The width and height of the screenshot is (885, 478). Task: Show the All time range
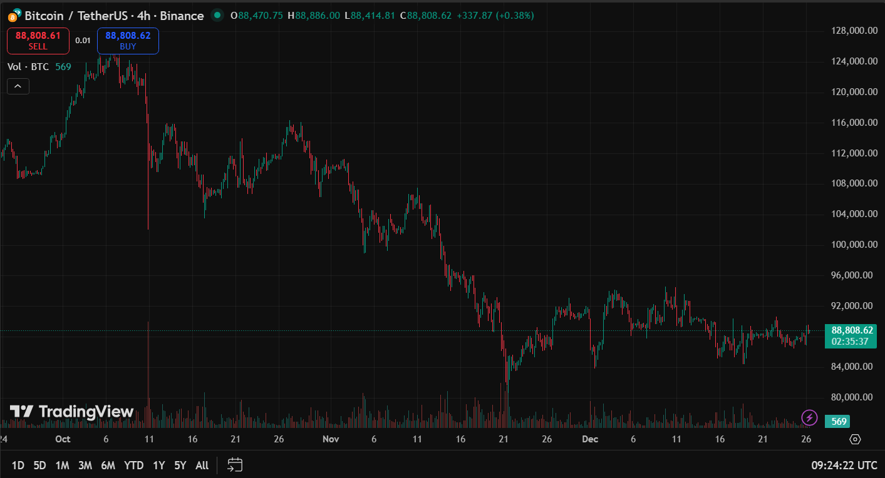(x=202, y=465)
